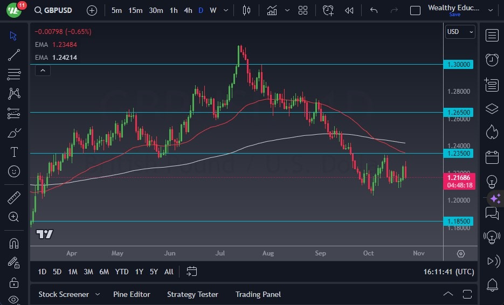
Task: Collapse the indicator legend chevron
Action: click(43, 70)
